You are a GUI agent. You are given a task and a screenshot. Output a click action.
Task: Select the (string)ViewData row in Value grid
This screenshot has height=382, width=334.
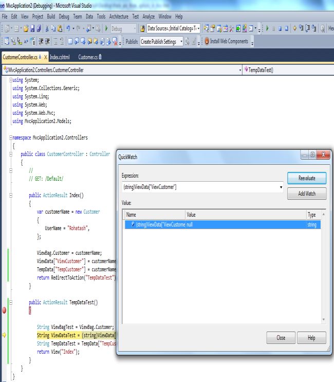pyautogui.click(x=222, y=224)
